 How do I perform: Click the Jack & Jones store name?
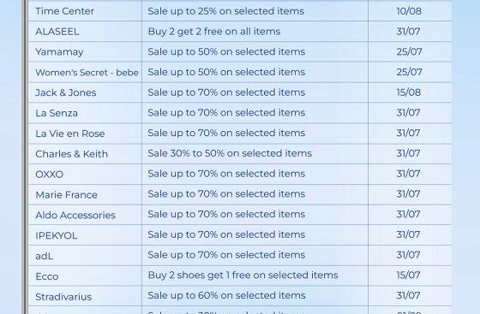coord(66,93)
